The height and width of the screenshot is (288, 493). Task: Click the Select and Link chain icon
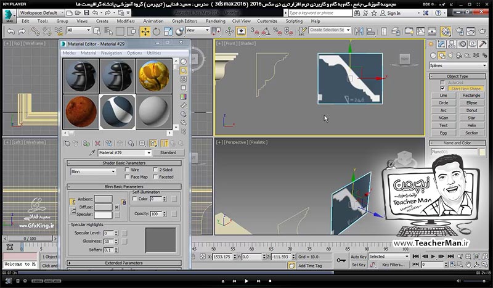[35, 31]
